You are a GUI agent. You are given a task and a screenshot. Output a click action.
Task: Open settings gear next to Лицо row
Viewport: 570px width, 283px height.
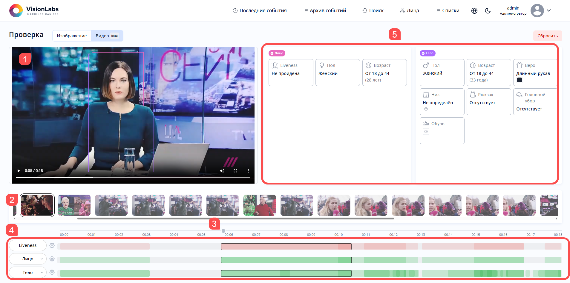pyautogui.click(x=52, y=259)
